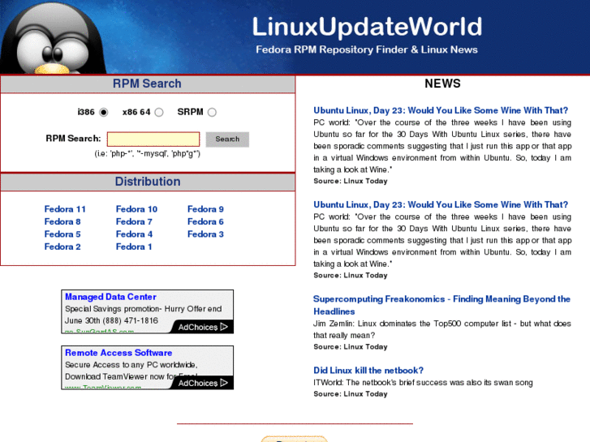Click the 'ITWorld: The netbook's brief success' text

coord(423,383)
